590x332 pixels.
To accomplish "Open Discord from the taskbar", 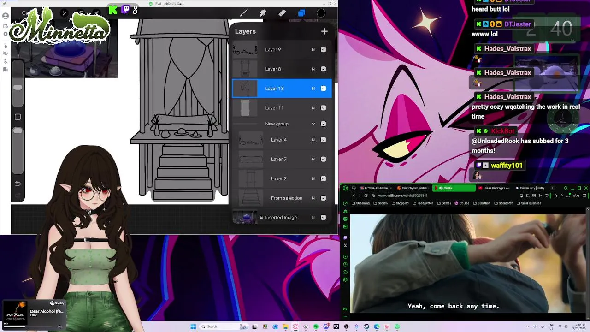I will (x=326, y=326).
